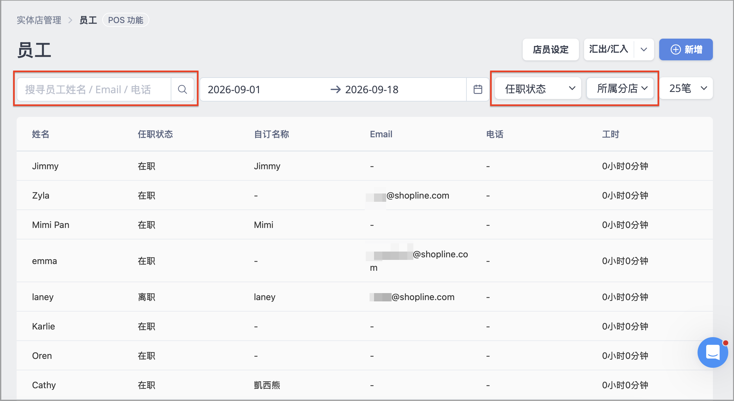Click the 汇出/汇入 export/import button

[x=609, y=49]
